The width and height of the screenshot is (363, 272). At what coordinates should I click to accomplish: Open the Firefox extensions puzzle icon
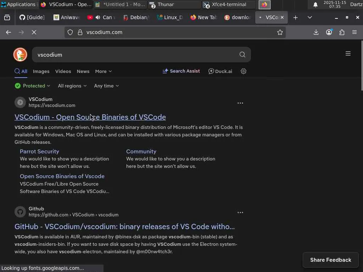tap(342, 32)
